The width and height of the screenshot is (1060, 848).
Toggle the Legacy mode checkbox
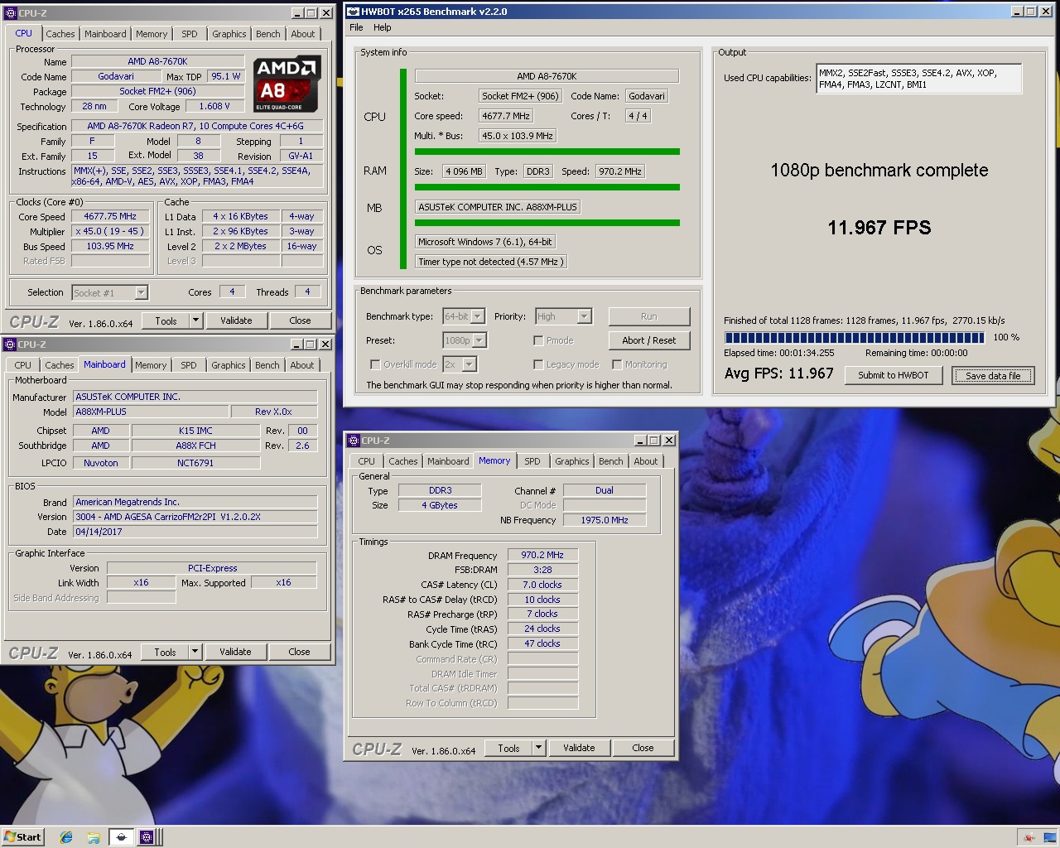[538, 364]
